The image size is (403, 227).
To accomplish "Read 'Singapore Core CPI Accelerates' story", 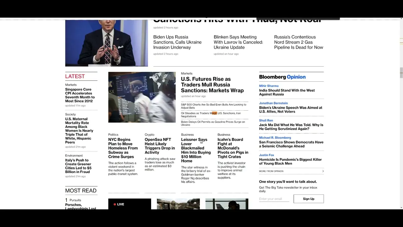I will click(80, 95).
